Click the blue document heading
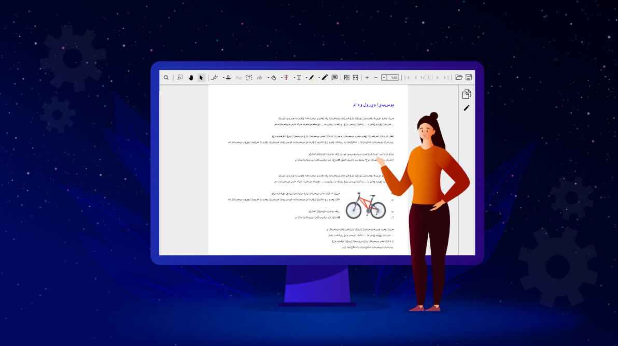The image size is (618, 346). [x=374, y=105]
